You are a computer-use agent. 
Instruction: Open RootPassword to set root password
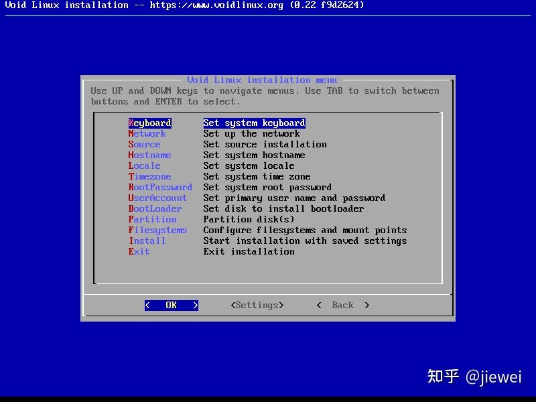tap(160, 187)
